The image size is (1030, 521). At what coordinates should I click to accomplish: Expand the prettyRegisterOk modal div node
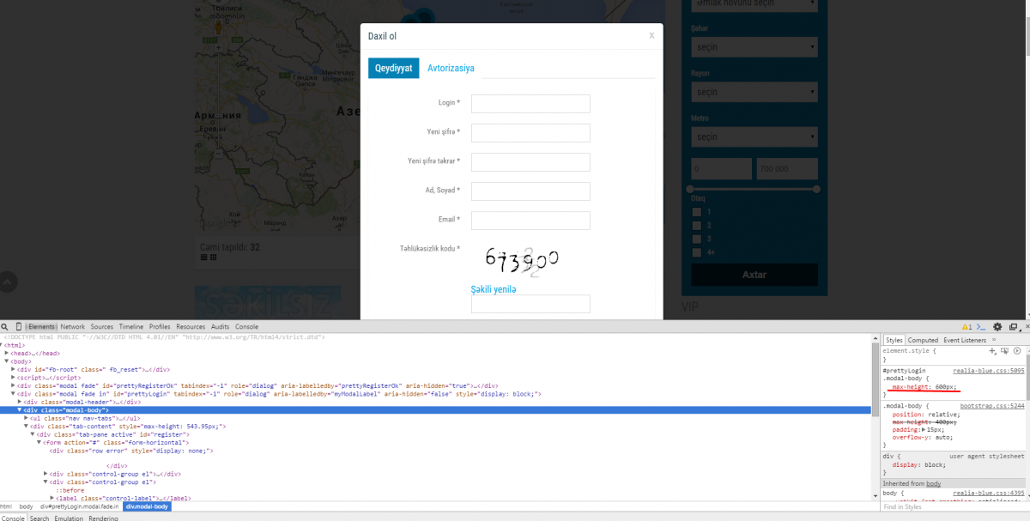pyautogui.click(x=13, y=385)
